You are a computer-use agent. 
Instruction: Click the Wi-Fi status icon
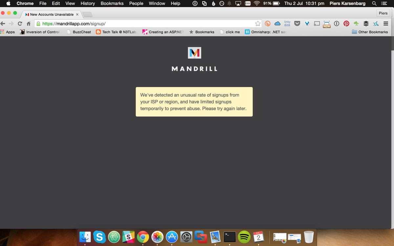pyautogui.click(x=257, y=3)
